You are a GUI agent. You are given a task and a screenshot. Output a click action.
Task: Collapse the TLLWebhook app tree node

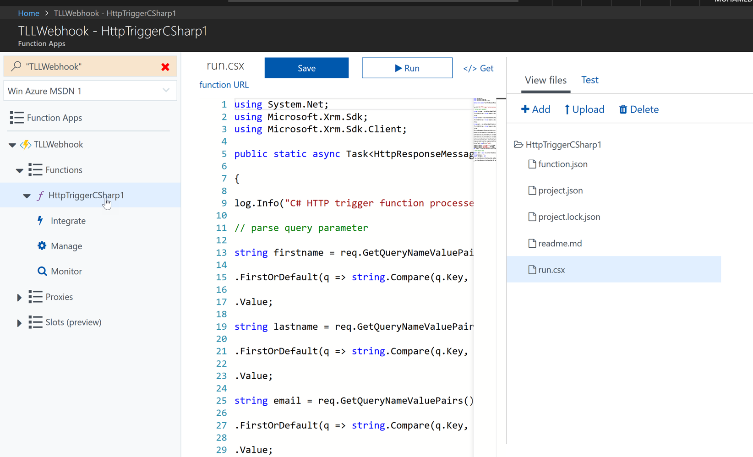coord(12,145)
